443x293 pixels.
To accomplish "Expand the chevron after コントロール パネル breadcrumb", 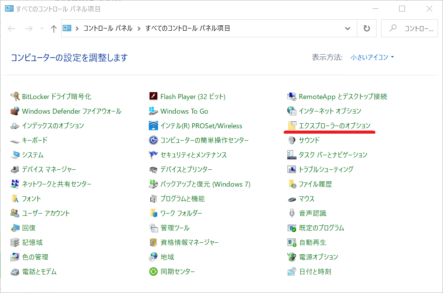I will [x=139, y=28].
